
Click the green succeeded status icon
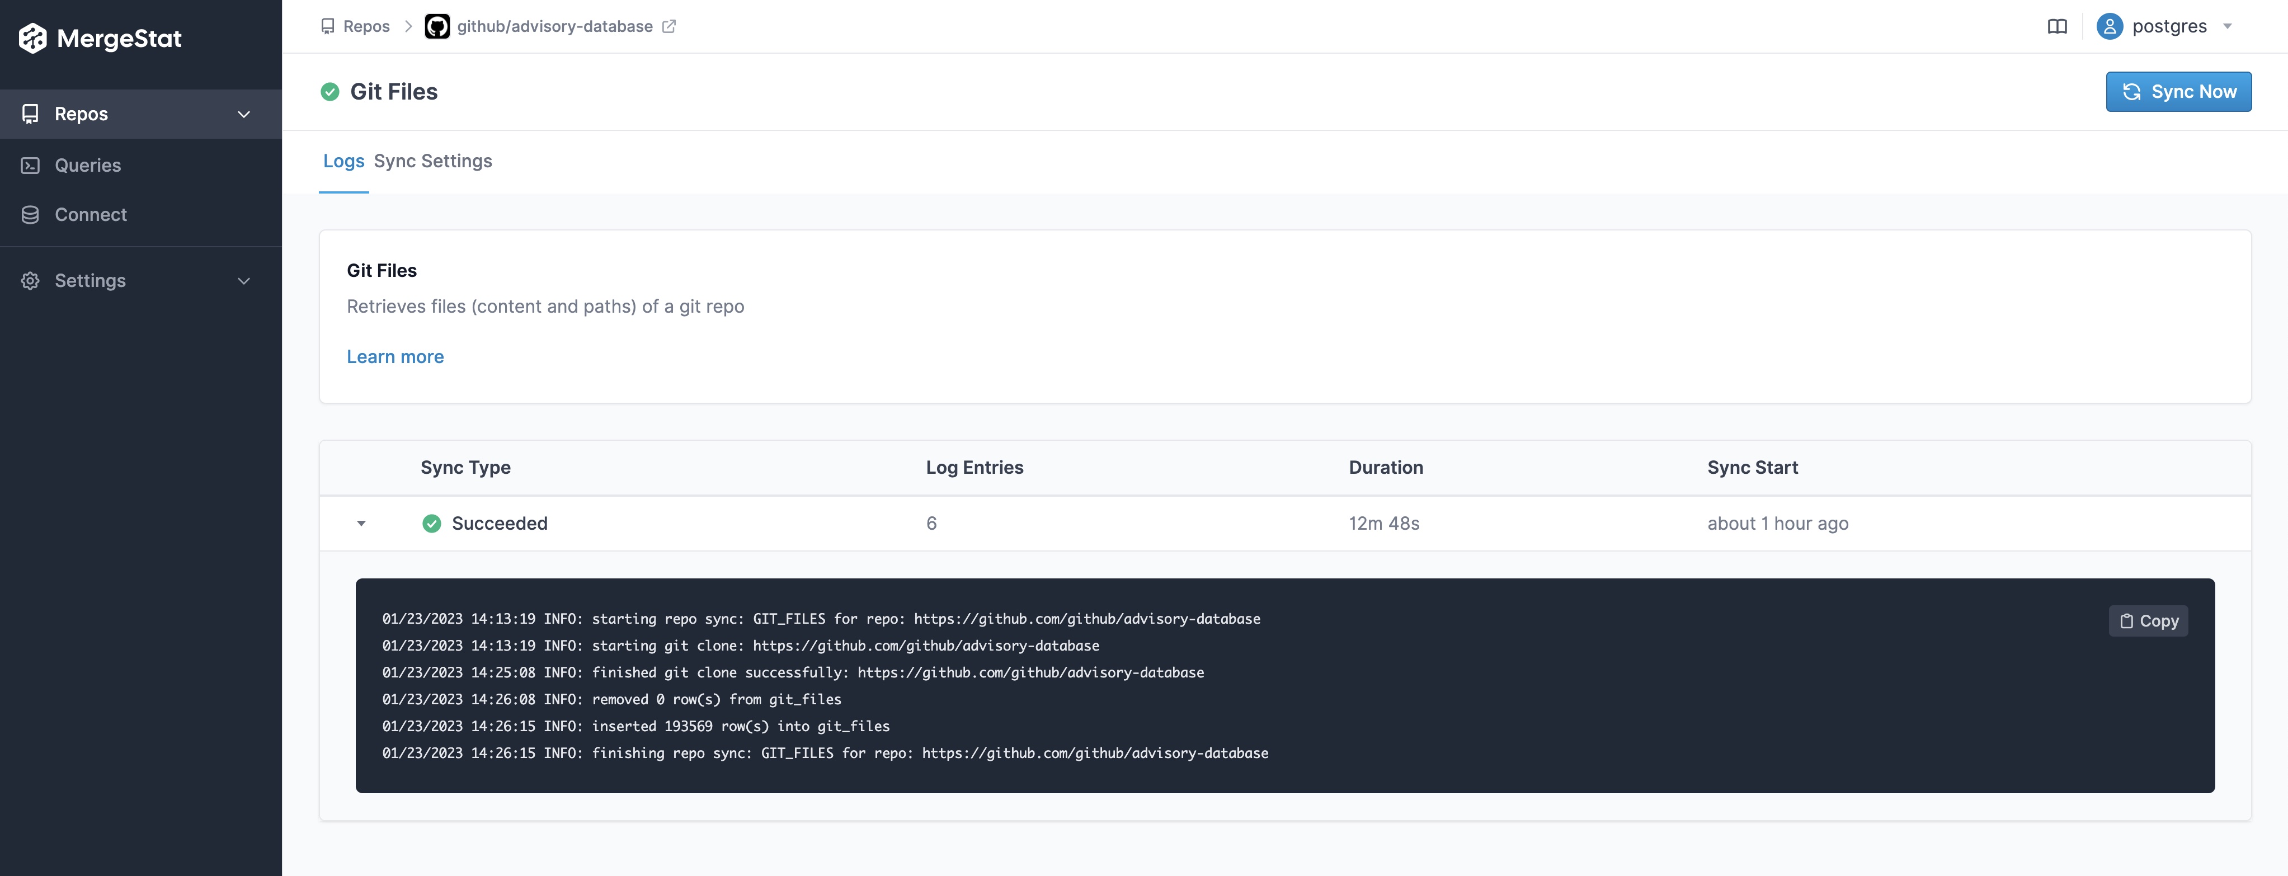(x=430, y=522)
